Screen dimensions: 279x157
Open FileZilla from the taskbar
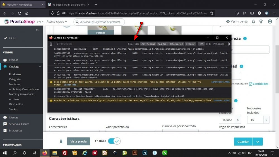point(65,153)
